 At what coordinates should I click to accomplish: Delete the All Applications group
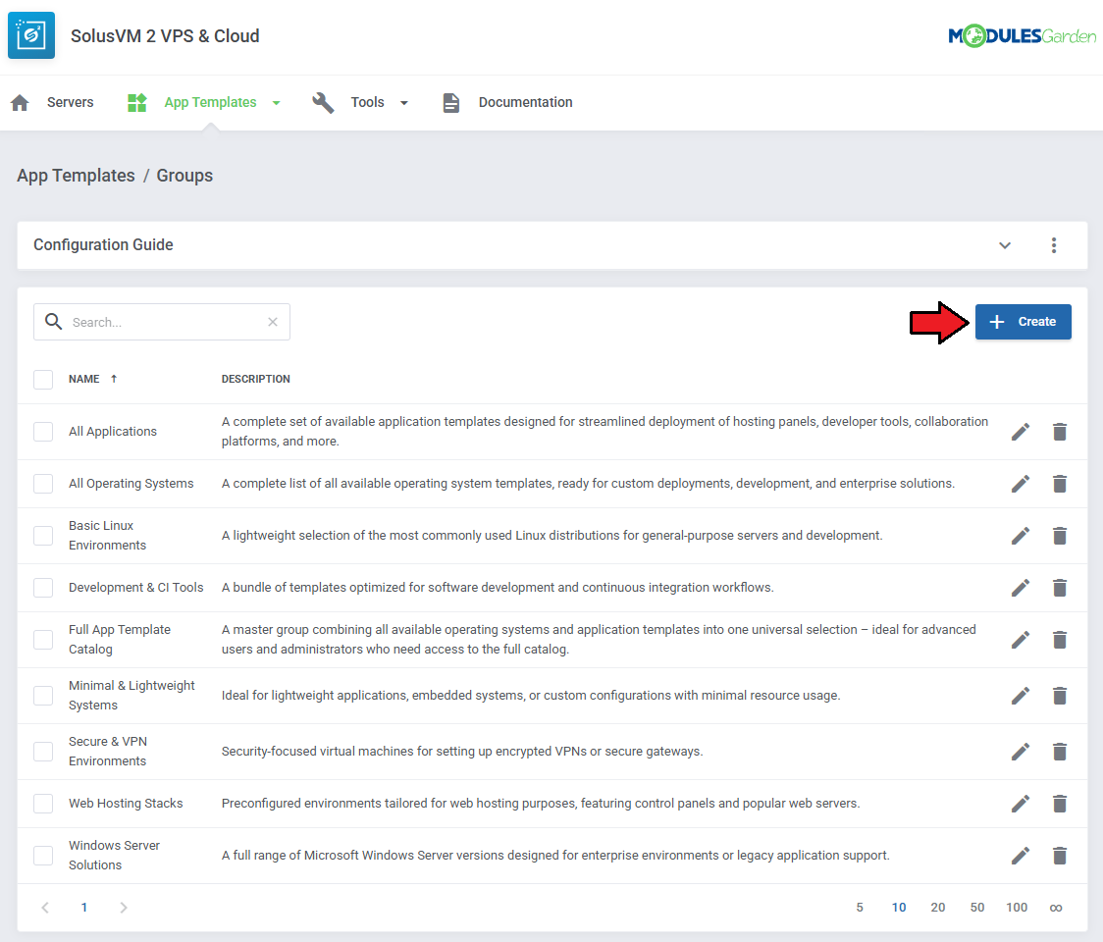tap(1060, 431)
